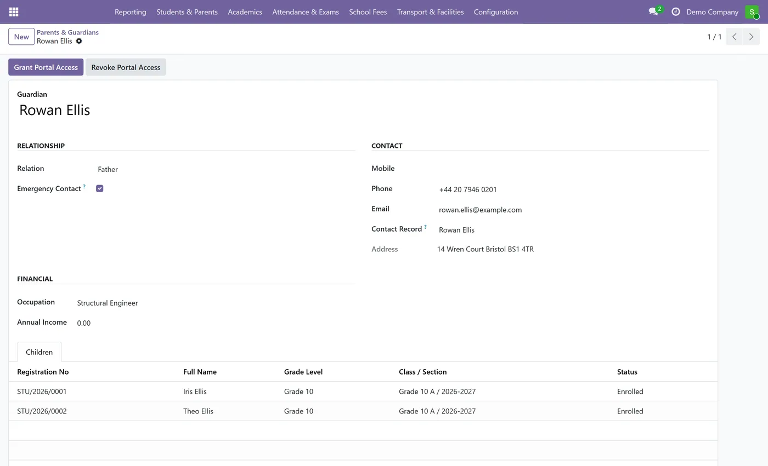Image resolution: width=768 pixels, height=466 pixels.
Task: Sort by Grade Level column header
Action: coord(303,372)
